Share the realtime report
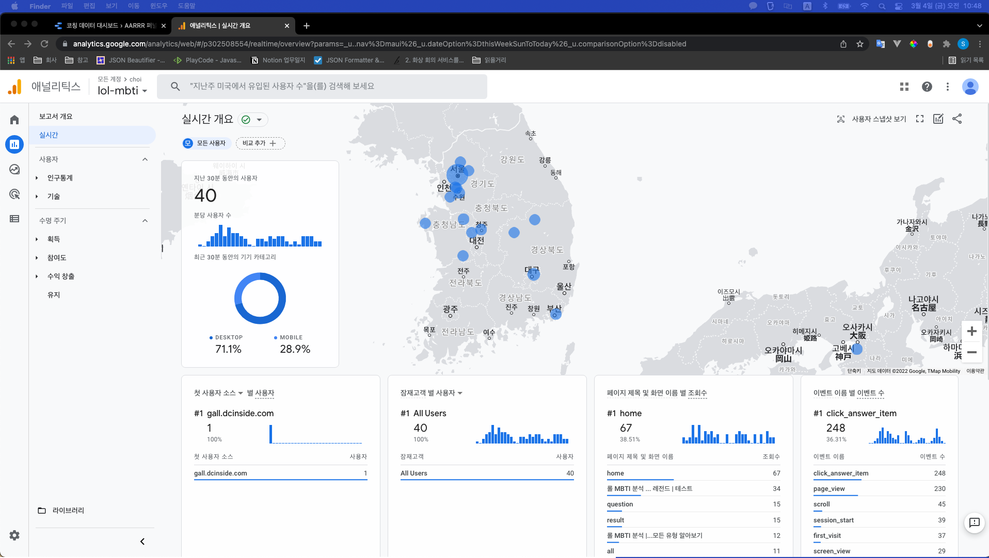The image size is (989, 558). point(956,119)
